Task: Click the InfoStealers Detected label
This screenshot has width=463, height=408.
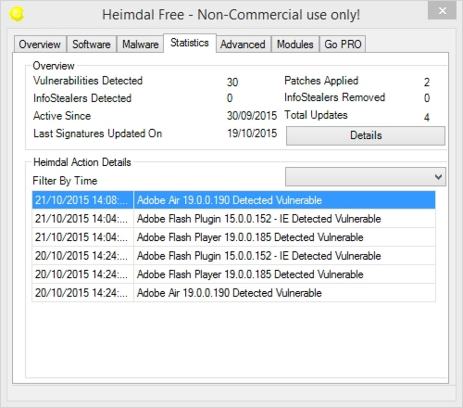Action: pyautogui.click(x=83, y=98)
